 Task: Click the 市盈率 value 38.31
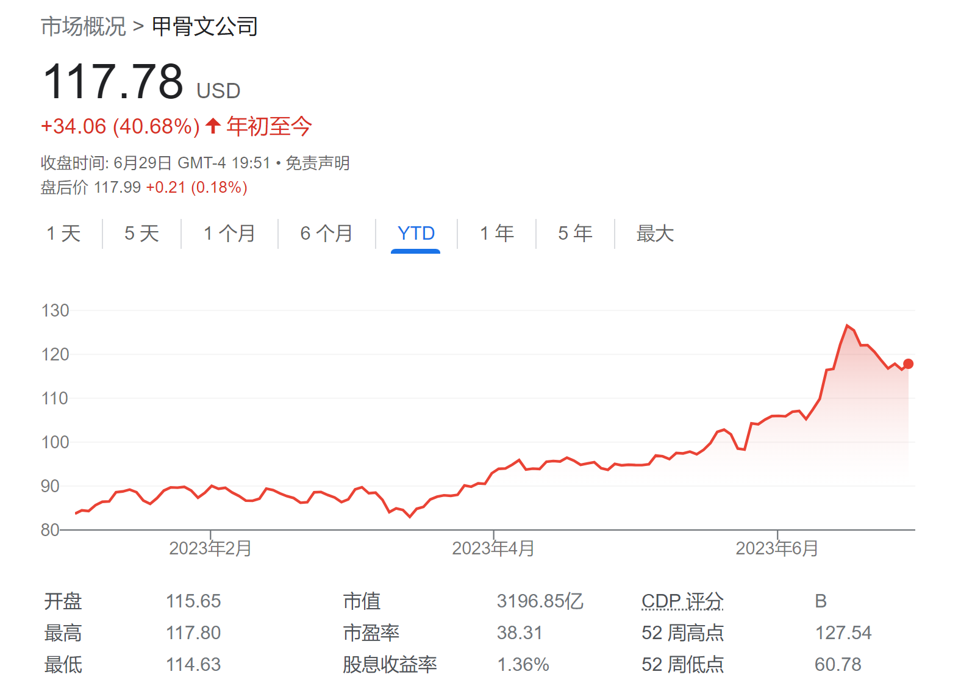pyautogui.click(x=520, y=633)
